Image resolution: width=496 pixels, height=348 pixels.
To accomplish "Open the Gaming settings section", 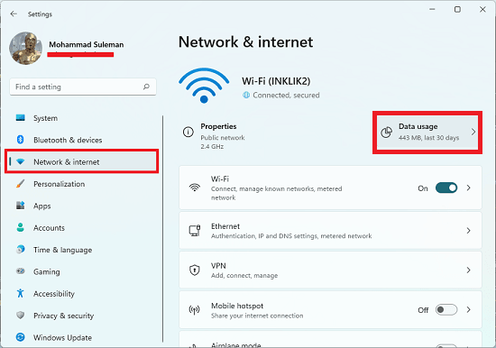I will point(81,271).
